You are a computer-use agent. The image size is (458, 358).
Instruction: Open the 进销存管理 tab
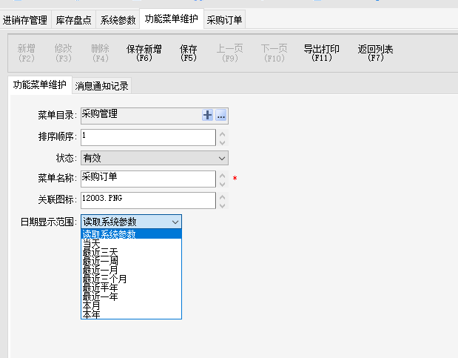point(26,20)
